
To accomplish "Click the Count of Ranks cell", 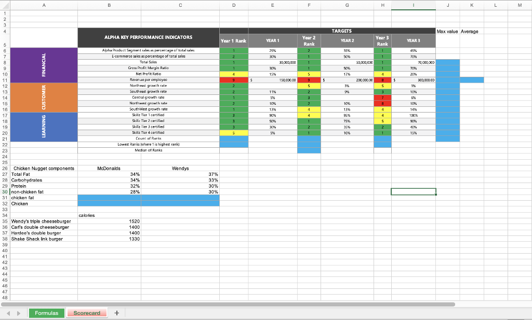I will click(x=148, y=138).
